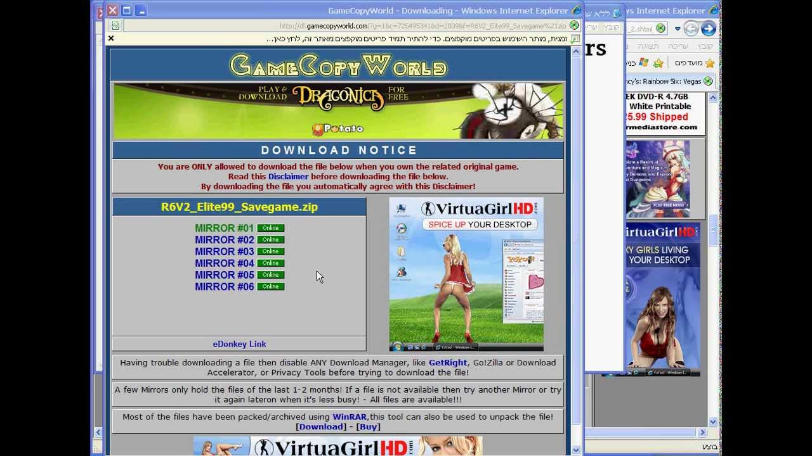Click the stop-loading icon in front window address bar
812x456 pixels.
point(574,25)
